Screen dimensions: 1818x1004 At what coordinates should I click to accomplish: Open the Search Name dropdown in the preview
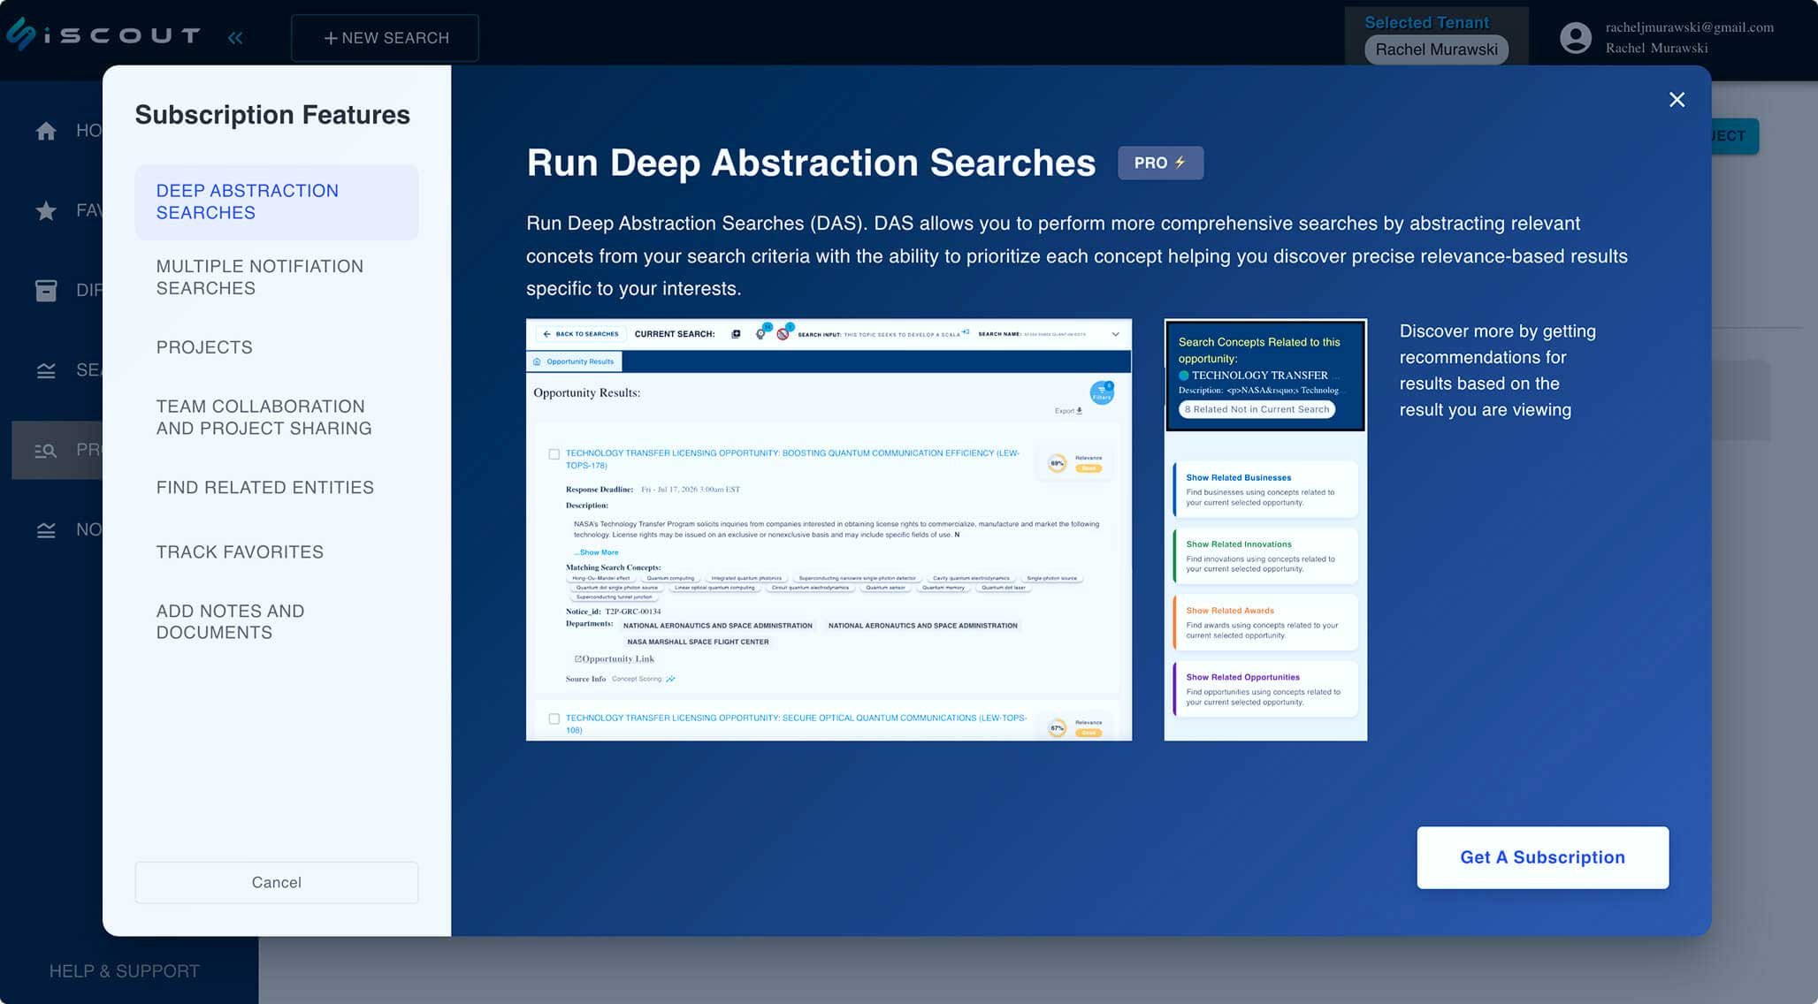(1115, 334)
